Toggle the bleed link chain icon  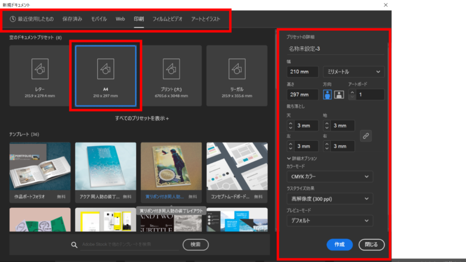tap(366, 136)
